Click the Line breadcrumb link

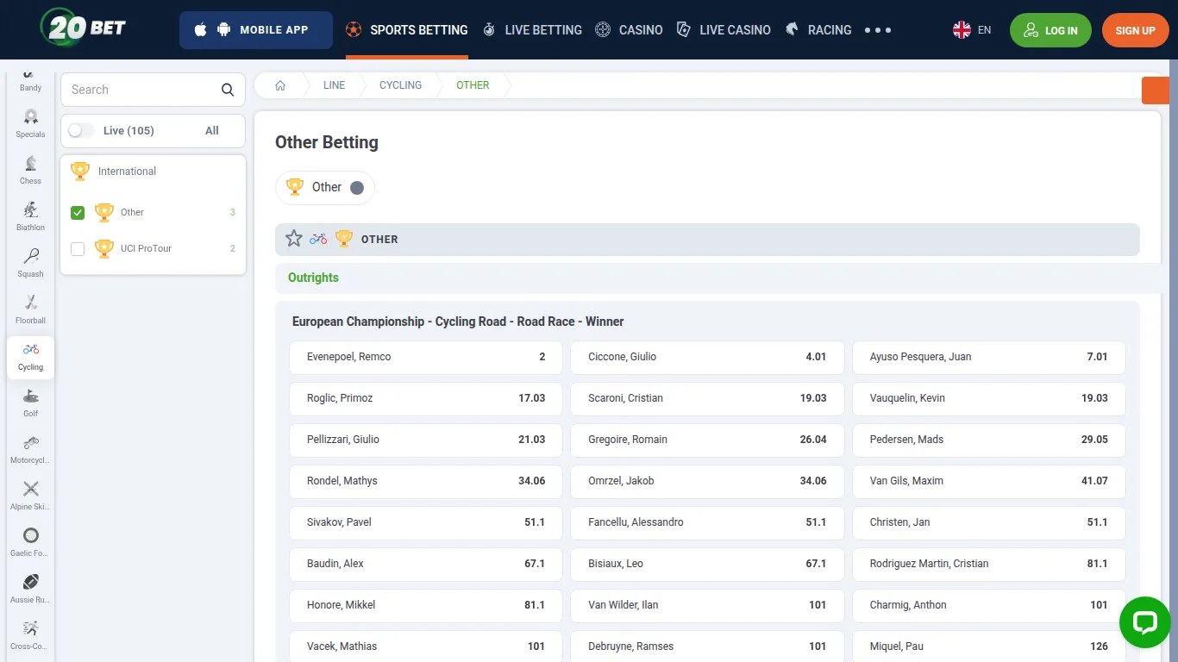(334, 85)
